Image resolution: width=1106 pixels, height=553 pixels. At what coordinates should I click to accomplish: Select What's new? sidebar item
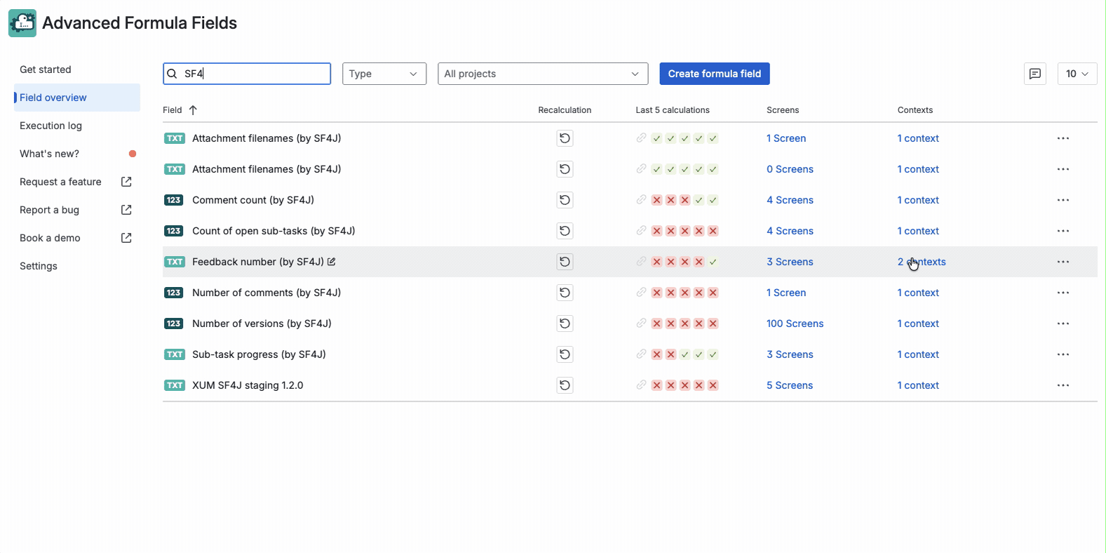(x=49, y=154)
